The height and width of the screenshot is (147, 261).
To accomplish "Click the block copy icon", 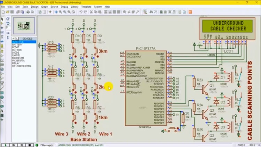I will pyautogui.click(x=106, y=12).
